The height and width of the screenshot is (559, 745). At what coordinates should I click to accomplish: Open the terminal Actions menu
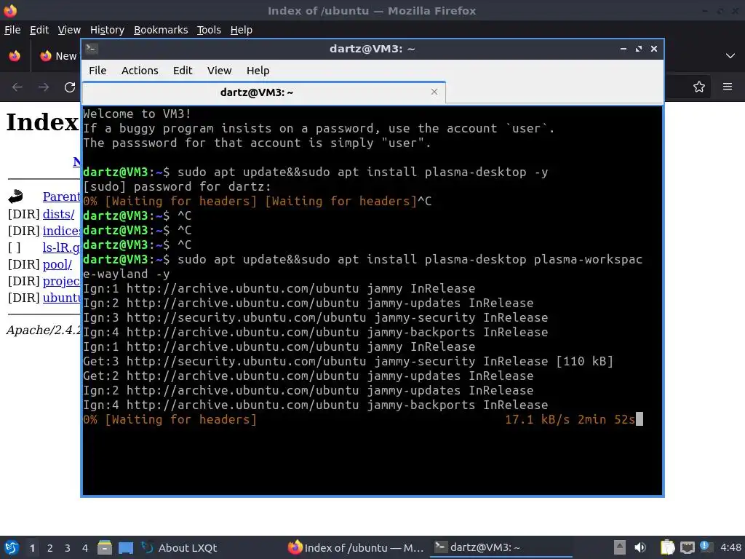point(140,71)
